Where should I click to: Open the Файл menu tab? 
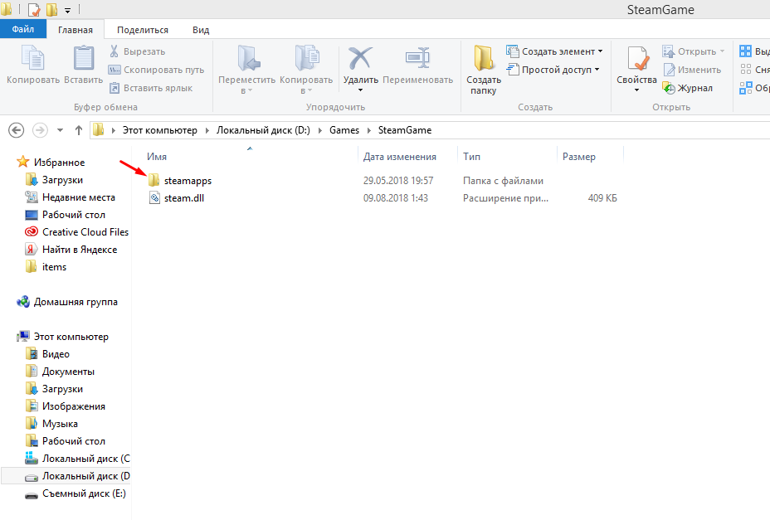pyautogui.click(x=23, y=29)
